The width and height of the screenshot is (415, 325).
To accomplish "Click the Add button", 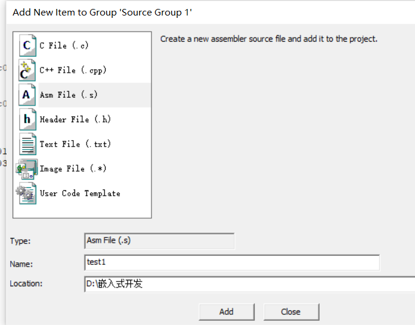I will (x=227, y=311).
